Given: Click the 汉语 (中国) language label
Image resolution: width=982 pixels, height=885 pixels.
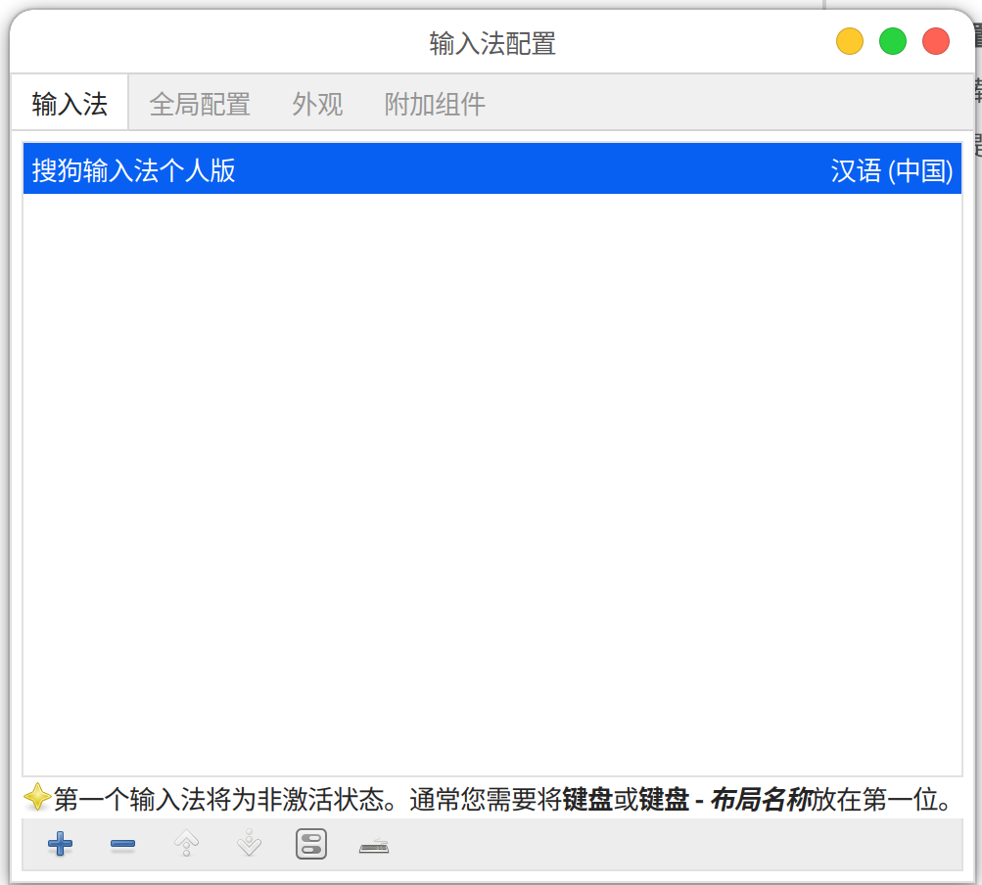Looking at the screenshot, I should tap(891, 170).
